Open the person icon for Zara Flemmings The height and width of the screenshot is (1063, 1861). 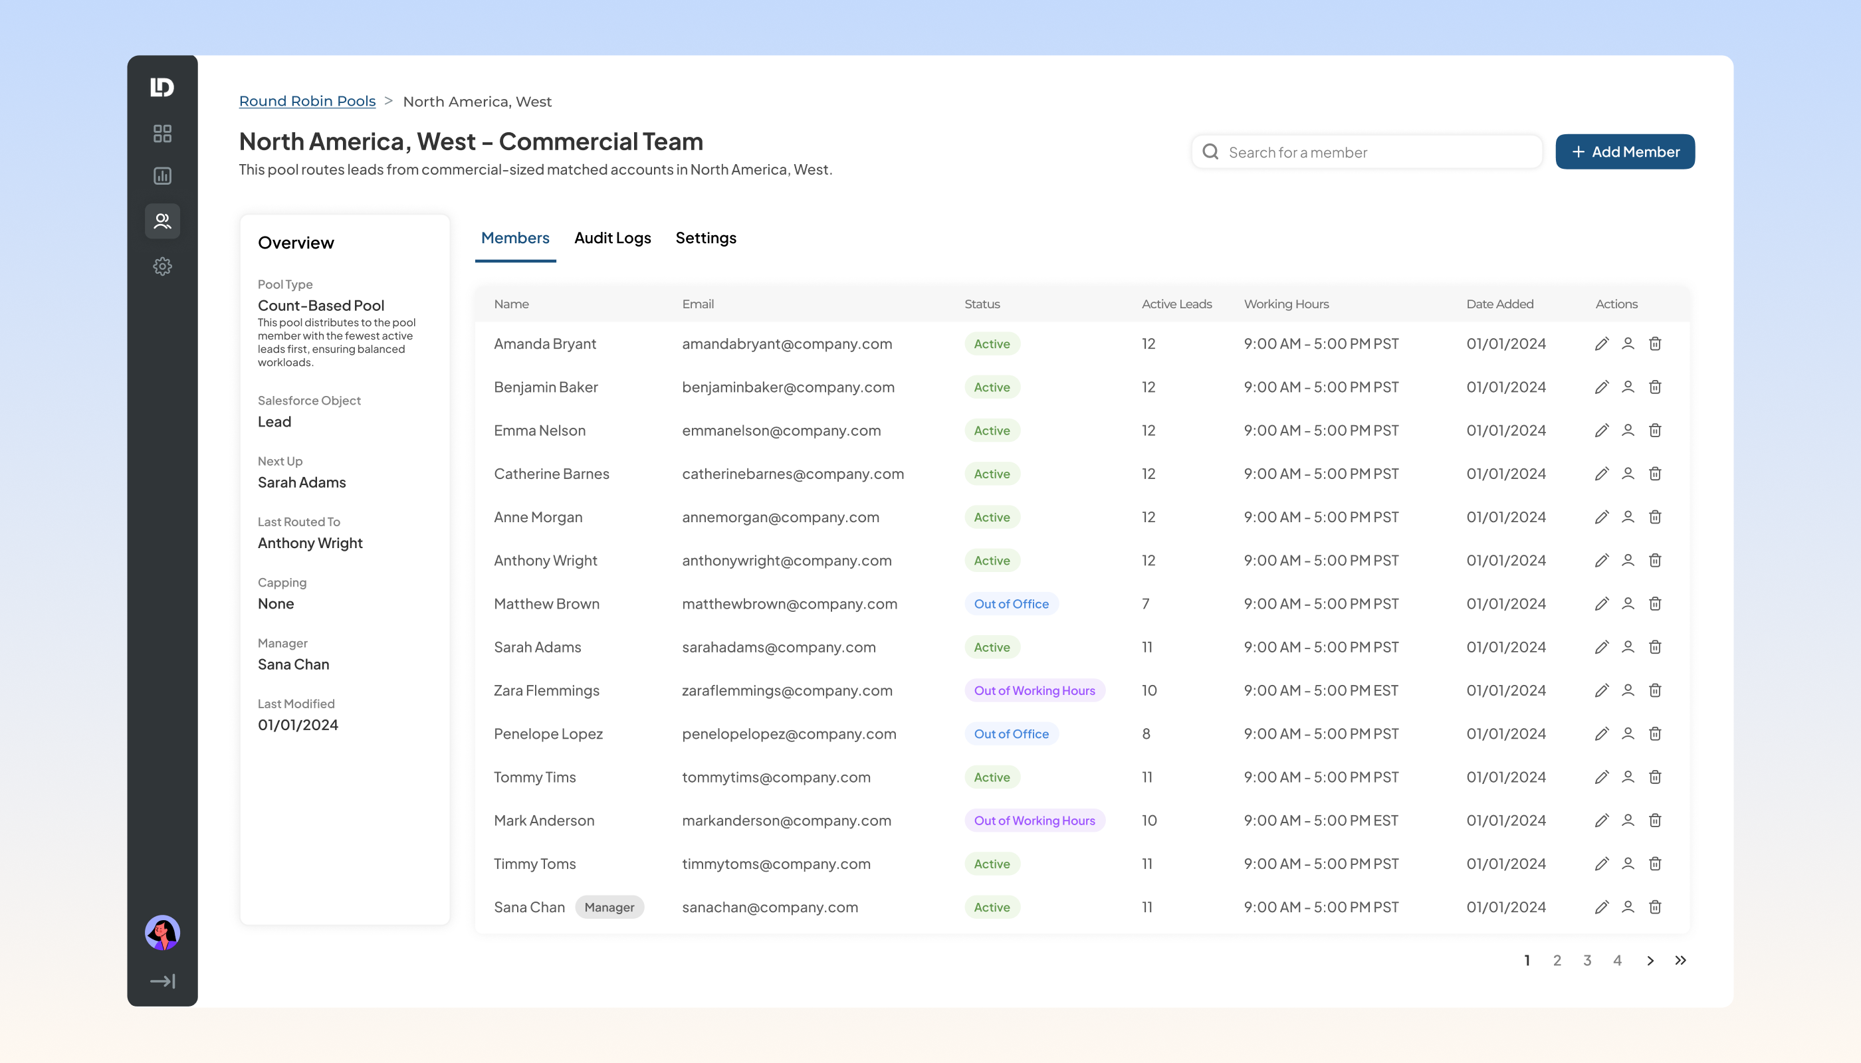1628,690
